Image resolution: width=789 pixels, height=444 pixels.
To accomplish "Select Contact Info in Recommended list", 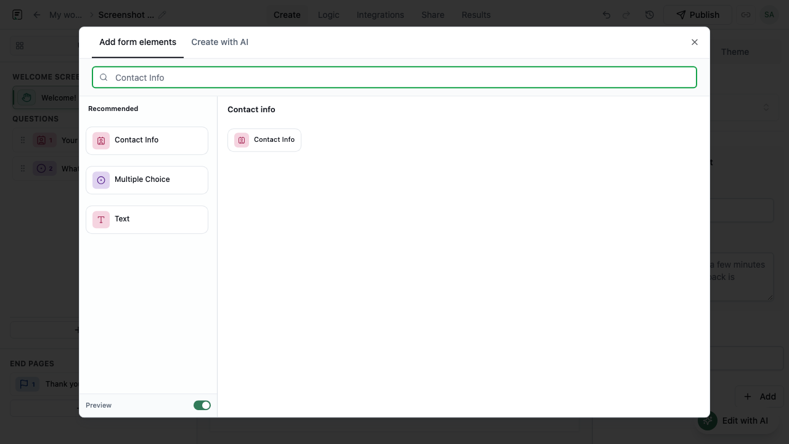I will click(x=147, y=141).
